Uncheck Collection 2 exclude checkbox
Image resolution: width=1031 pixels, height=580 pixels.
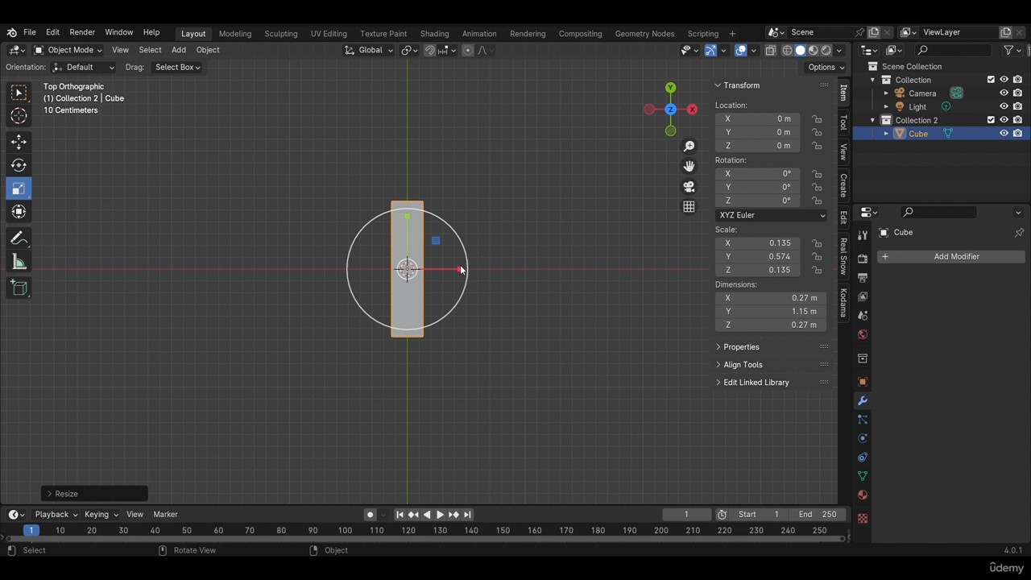[991, 120]
